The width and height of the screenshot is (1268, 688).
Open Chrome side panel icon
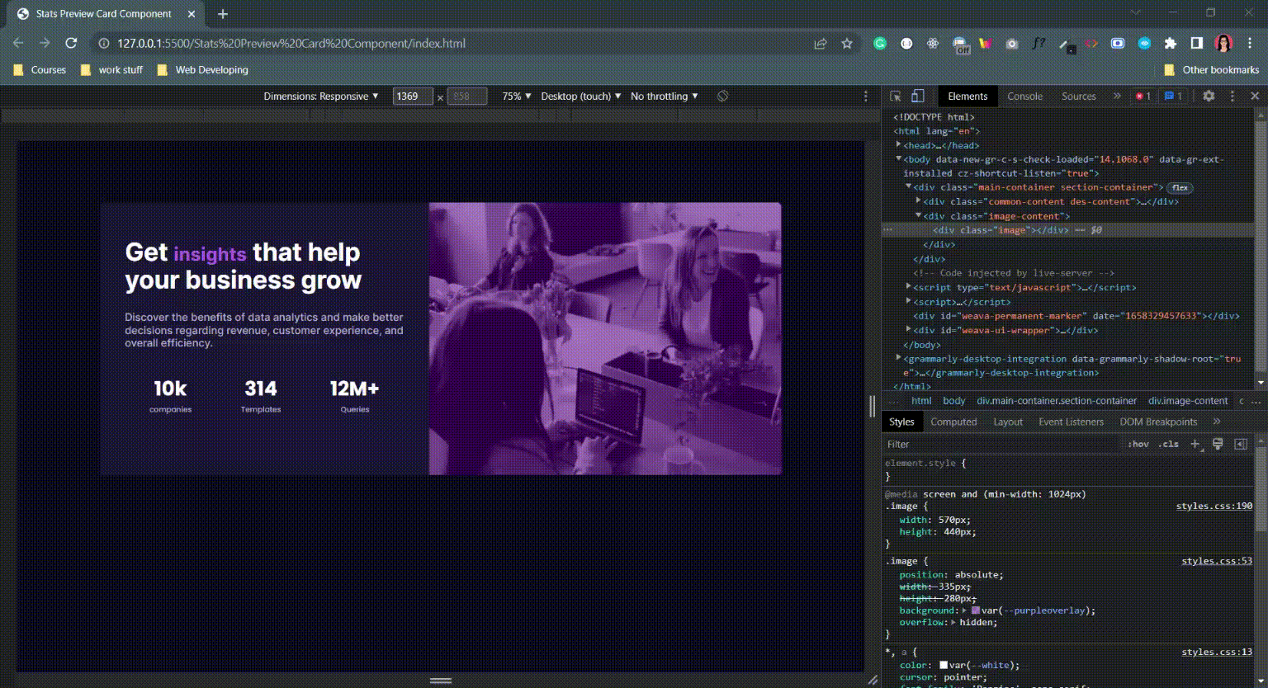click(x=1196, y=44)
